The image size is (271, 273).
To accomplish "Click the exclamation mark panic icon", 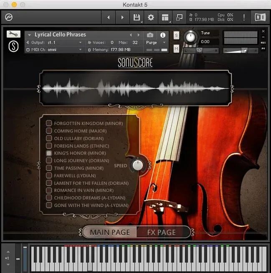I will click(x=244, y=18).
